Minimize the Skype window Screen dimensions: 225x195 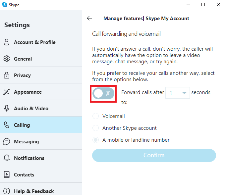pos(188,5)
